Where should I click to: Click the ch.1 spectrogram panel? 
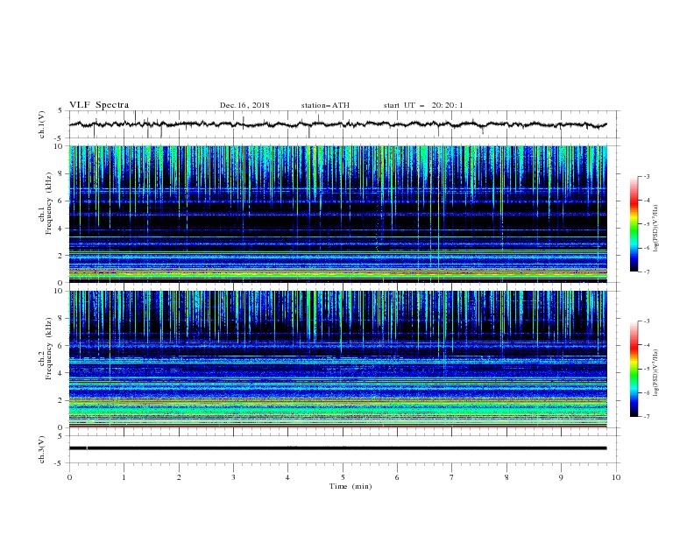coord(338,214)
